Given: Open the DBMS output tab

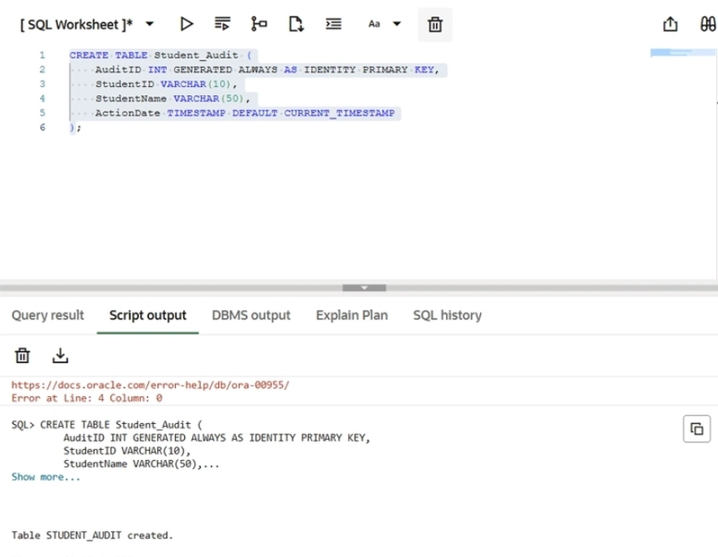Looking at the screenshot, I should [x=251, y=315].
